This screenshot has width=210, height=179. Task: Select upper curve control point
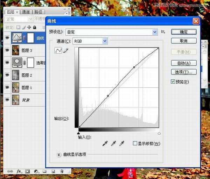pos(134,67)
